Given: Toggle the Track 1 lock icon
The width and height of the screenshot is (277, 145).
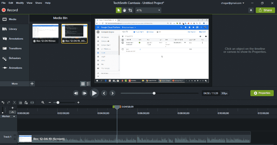Looking at the screenshot, I should [x=15, y=139].
